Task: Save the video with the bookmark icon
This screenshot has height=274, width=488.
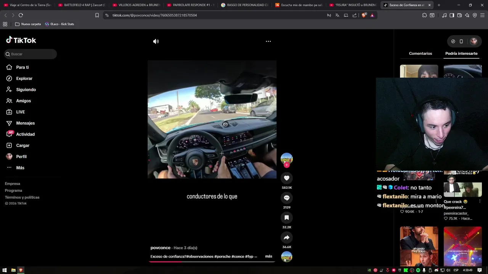Action: click(287, 218)
